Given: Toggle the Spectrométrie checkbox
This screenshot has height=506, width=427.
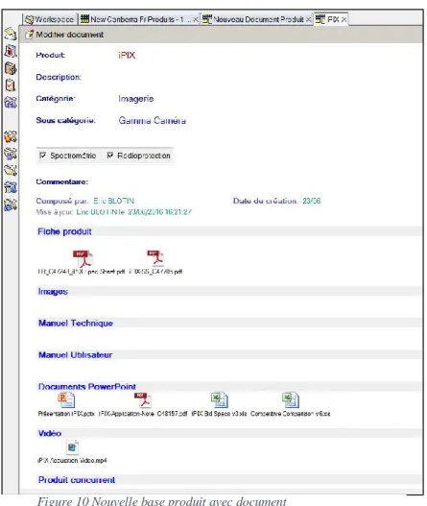Looking at the screenshot, I should (x=42, y=156).
